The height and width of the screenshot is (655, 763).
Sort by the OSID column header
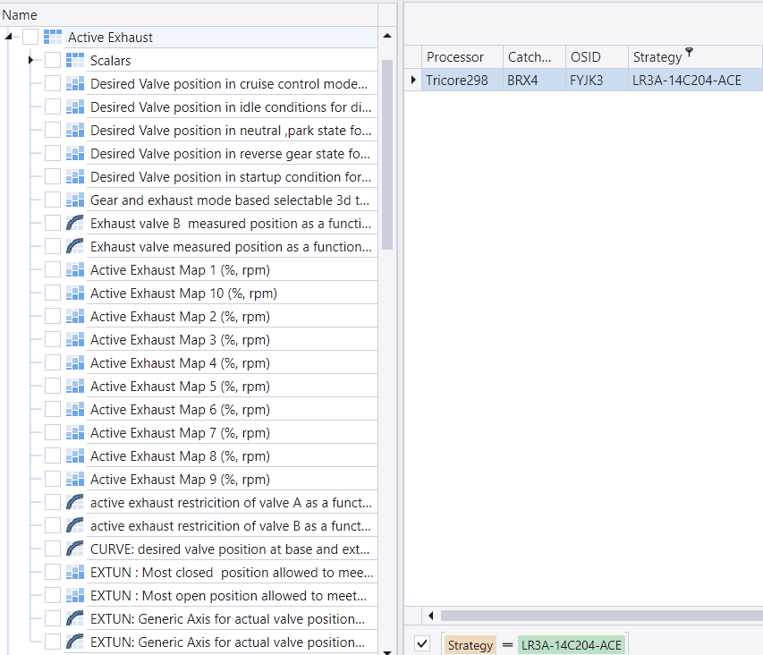pyautogui.click(x=597, y=57)
